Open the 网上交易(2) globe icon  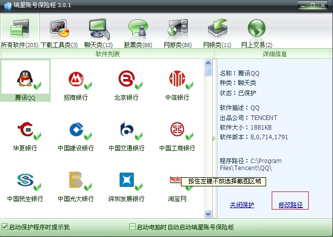[256, 28]
